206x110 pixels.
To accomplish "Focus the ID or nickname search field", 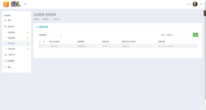I will (177, 35).
